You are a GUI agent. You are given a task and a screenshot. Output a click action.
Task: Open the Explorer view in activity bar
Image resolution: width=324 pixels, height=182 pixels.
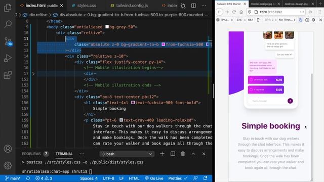pos(8,8)
